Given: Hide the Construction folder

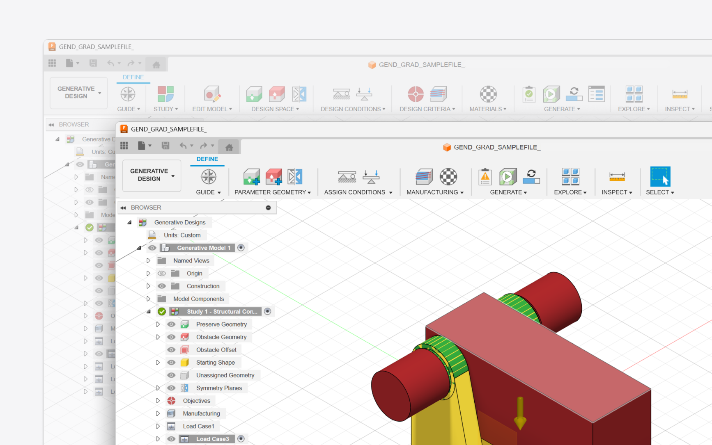Looking at the screenshot, I should point(162,286).
